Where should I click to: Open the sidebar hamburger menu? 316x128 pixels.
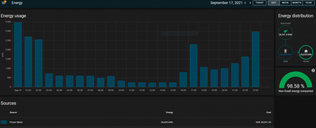point(4,3)
